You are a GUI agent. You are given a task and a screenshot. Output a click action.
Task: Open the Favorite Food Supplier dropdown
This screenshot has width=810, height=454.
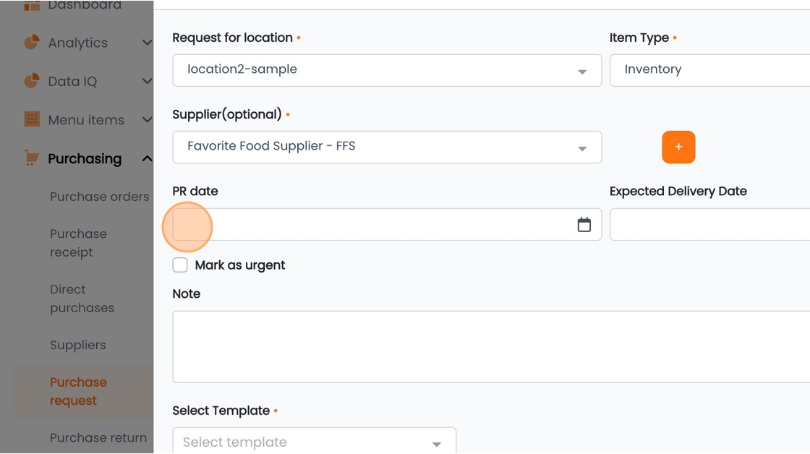coord(387,147)
